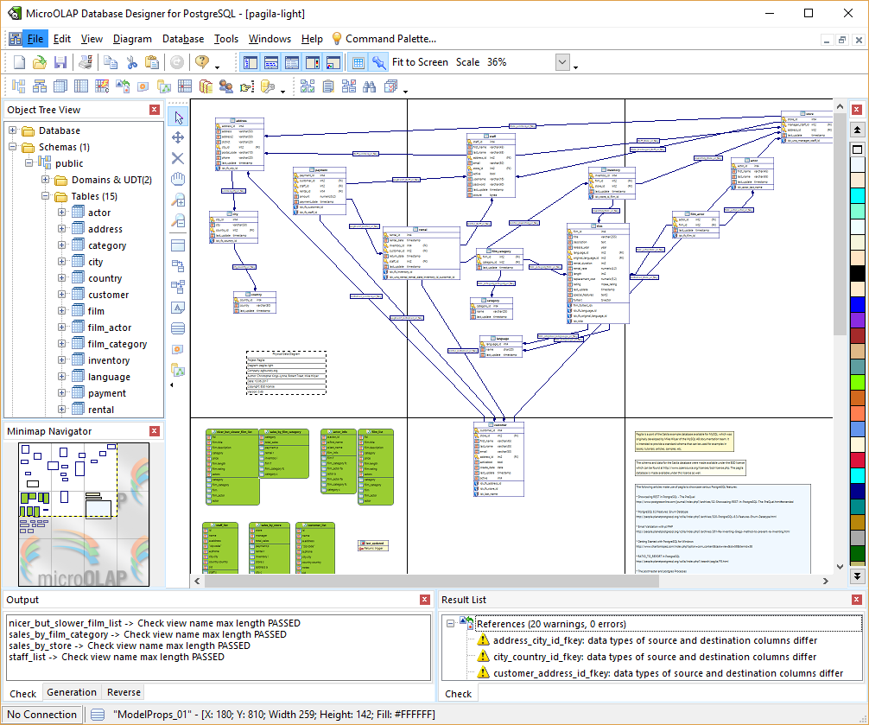
Task: Click the clipboard report icon in second toolbar
Action: pyautogui.click(x=328, y=86)
